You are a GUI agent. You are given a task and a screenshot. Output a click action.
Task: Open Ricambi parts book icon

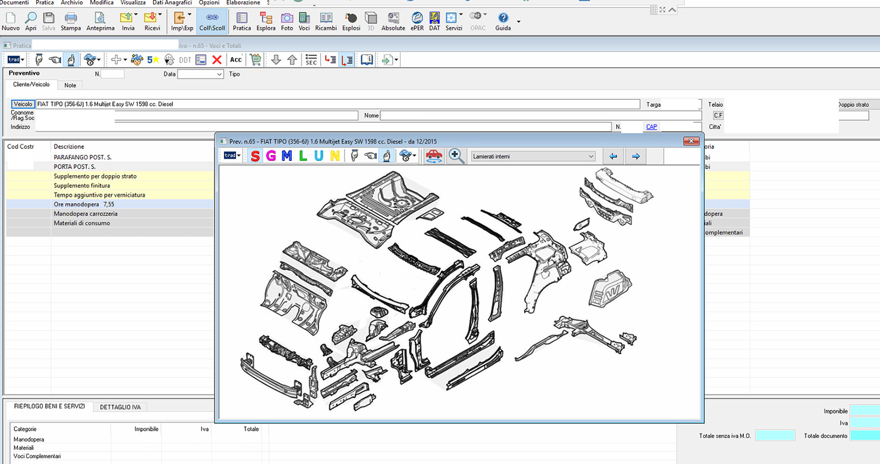(326, 21)
